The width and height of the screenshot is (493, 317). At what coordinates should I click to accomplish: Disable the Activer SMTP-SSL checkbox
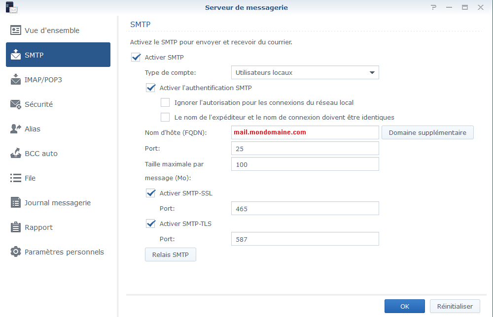coord(151,193)
